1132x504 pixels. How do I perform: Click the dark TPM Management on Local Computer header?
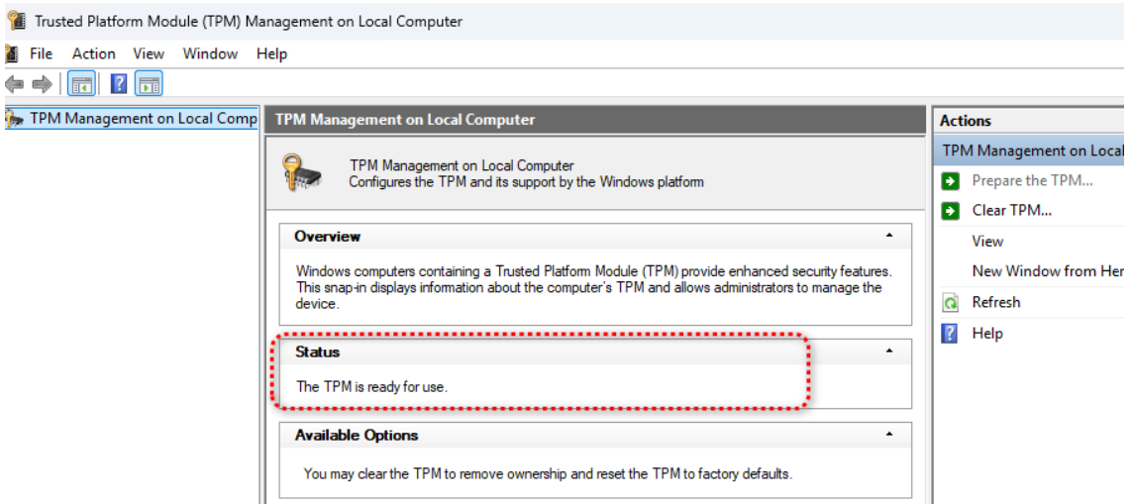click(595, 120)
